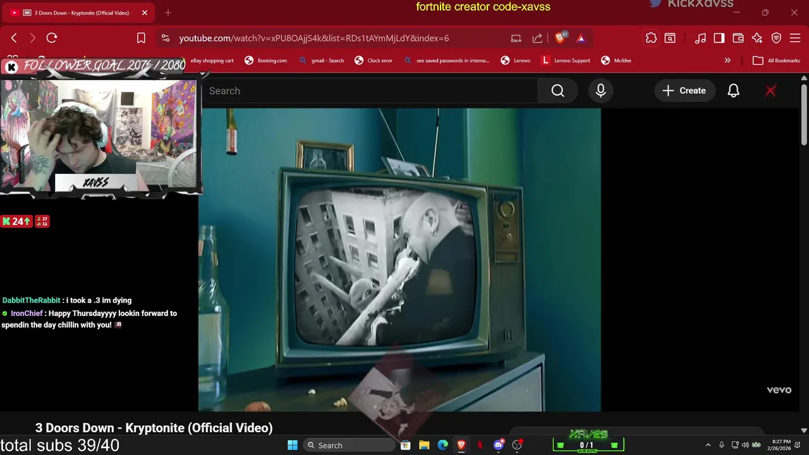
Task: Open the Lenovo bookmark
Action: tap(516, 61)
